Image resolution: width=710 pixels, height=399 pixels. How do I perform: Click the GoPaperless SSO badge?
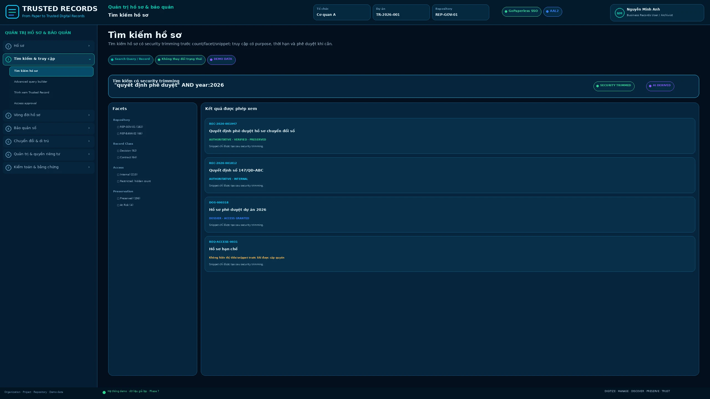coord(521,12)
